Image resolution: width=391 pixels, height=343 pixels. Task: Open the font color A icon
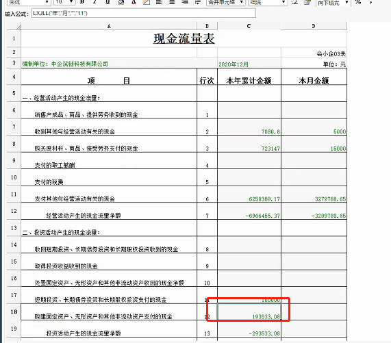tap(134, 2)
